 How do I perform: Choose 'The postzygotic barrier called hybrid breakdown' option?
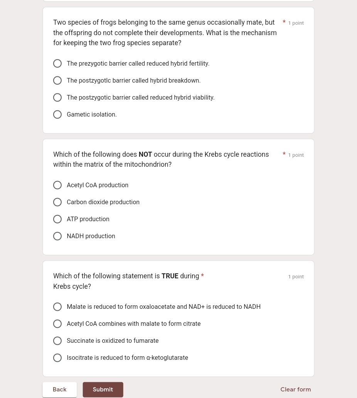(x=57, y=81)
